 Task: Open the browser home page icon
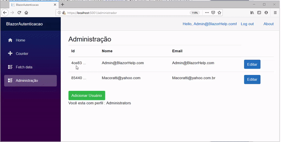26,13
